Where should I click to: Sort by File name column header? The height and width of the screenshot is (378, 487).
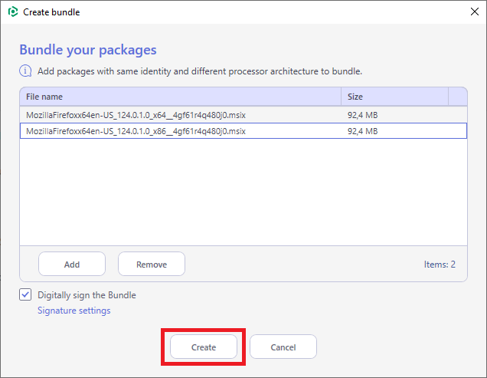click(x=180, y=97)
